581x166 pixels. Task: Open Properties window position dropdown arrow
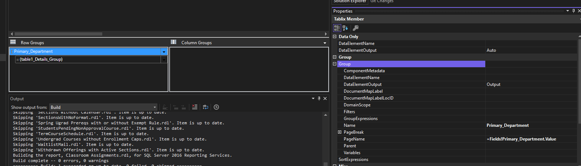pyautogui.click(x=568, y=11)
